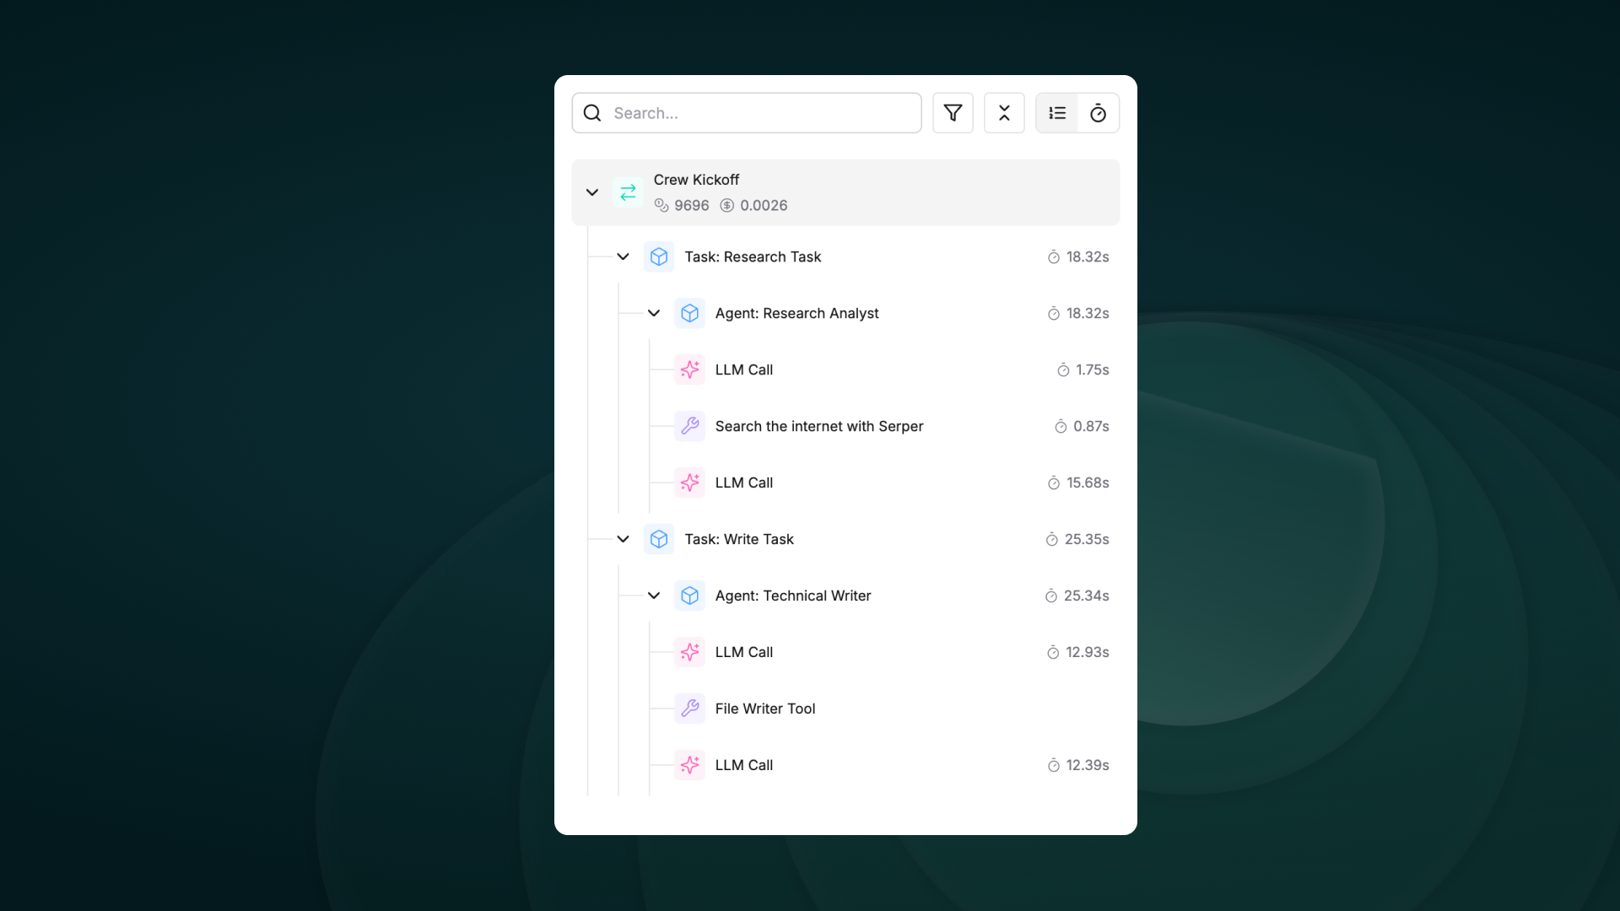
Task: Collapse Agent: Technical Writer chevron
Action: [654, 596]
